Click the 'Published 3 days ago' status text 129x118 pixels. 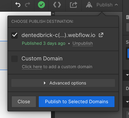[44, 43]
